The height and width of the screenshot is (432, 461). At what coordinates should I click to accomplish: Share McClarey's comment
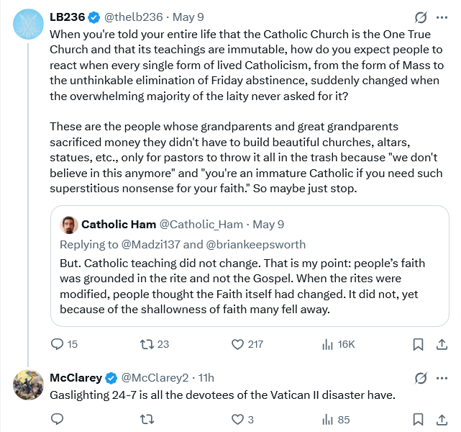tap(442, 419)
